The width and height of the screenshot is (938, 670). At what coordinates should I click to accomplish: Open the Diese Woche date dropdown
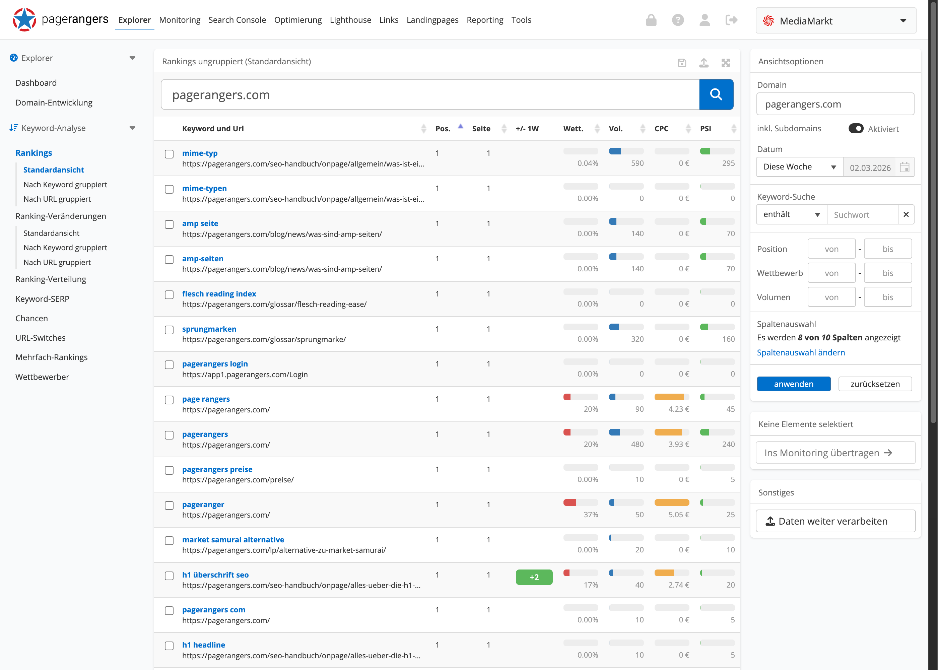click(x=799, y=167)
